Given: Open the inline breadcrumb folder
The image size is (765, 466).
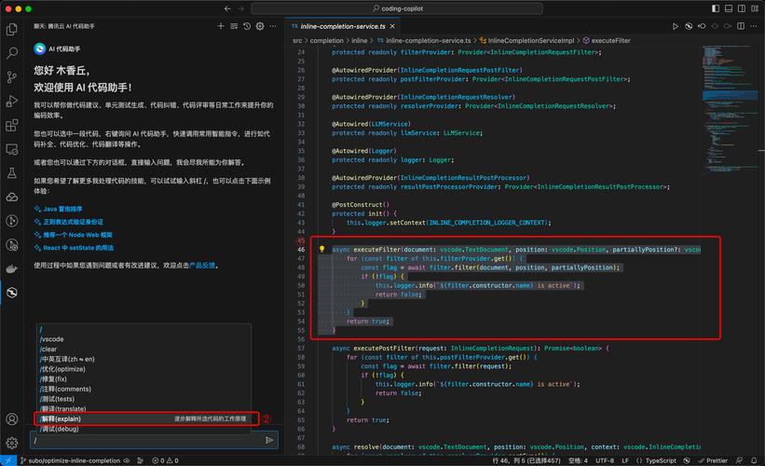Looking at the screenshot, I should [359, 40].
